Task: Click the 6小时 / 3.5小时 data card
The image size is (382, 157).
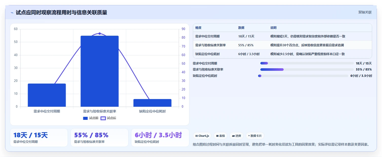Action: coord(160,138)
